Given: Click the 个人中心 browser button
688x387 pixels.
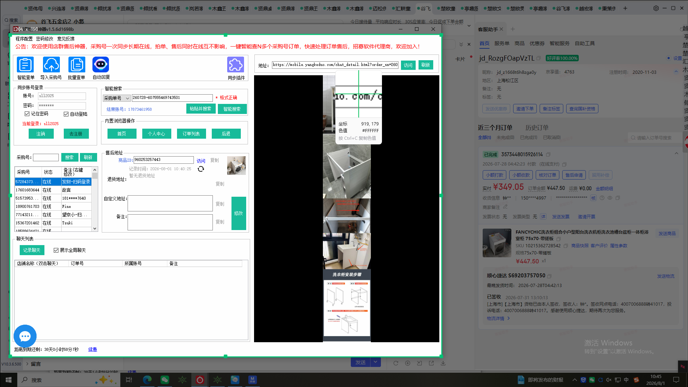Looking at the screenshot, I should [x=157, y=134].
